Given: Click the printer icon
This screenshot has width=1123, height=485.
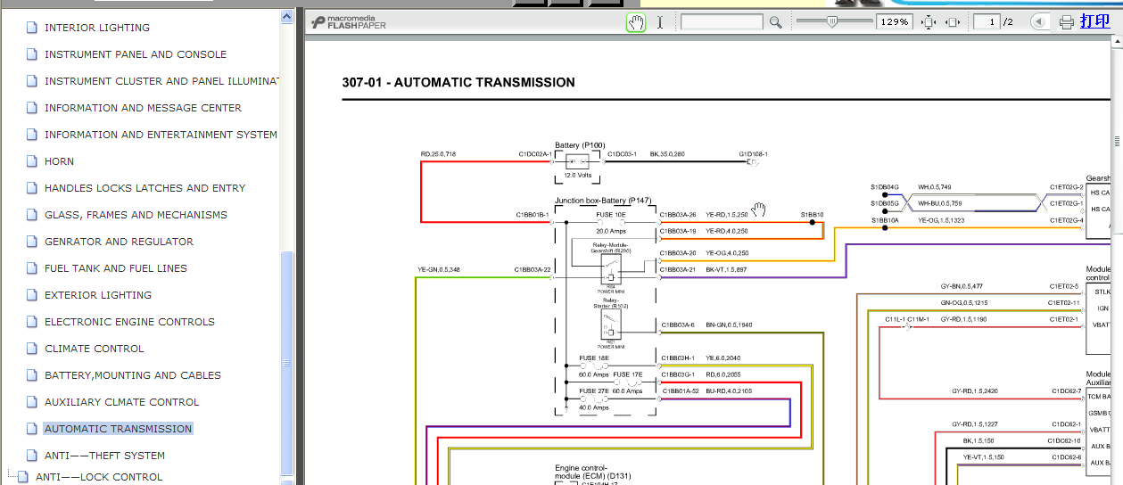Looking at the screenshot, I should click(x=1067, y=22).
